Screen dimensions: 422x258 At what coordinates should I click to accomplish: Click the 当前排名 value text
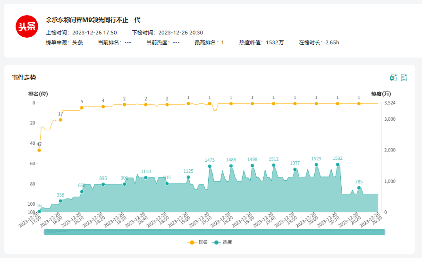point(128,42)
